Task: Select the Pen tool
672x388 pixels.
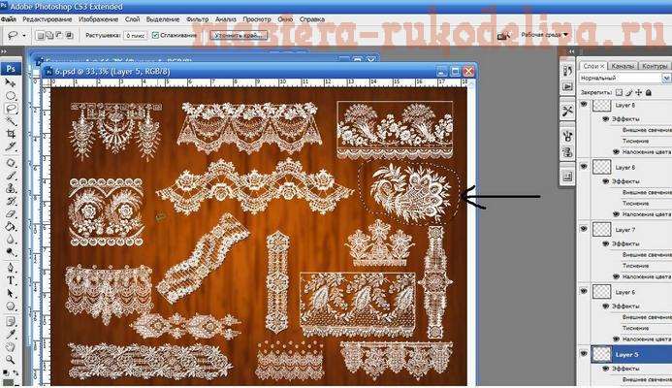Action: click(x=11, y=268)
